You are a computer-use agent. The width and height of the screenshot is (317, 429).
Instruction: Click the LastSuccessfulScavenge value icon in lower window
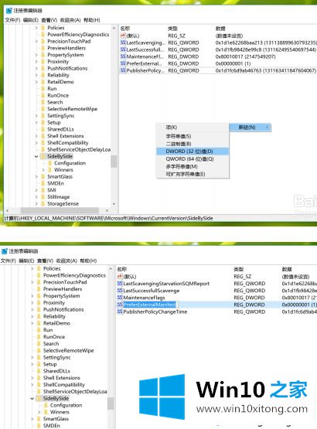pos(120,291)
